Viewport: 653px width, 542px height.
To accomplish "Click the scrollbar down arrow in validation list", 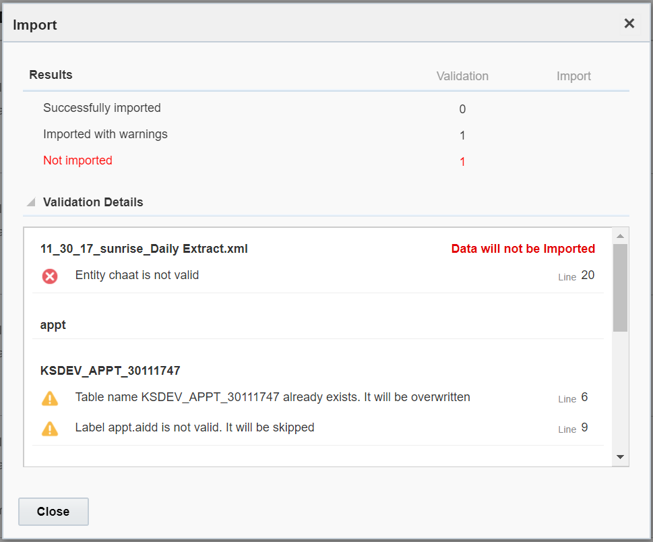I will [620, 457].
